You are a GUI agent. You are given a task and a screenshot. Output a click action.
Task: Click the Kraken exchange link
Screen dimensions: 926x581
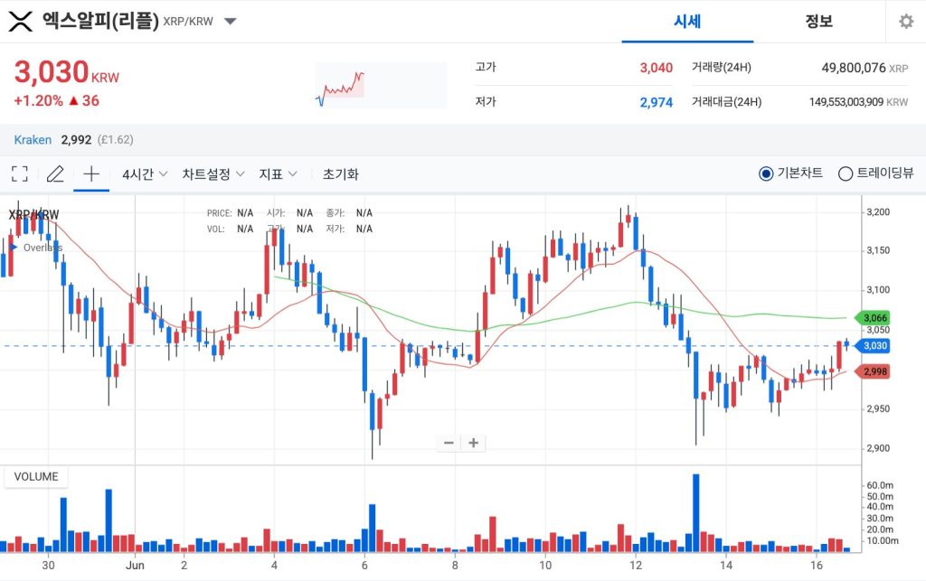click(33, 140)
